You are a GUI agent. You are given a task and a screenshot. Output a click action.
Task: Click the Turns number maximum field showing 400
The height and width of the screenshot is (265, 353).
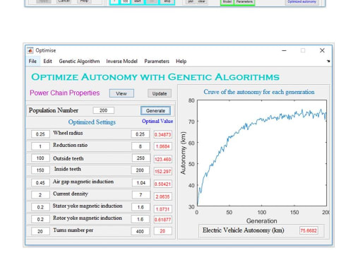[140, 231]
